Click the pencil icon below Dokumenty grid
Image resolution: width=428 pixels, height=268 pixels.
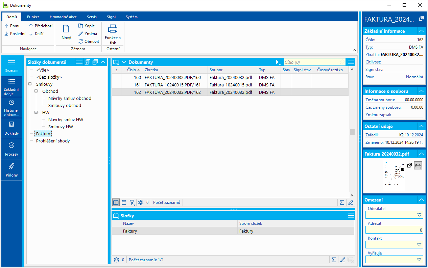click(x=351, y=203)
